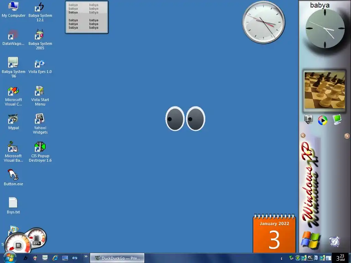The height and width of the screenshot is (263, 351).
Task: Click the Safely Remove Hardware tray icon
Action: (x=291, y=258)
